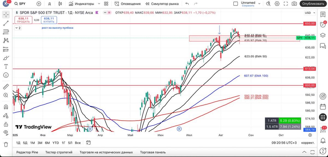328x157 pixels.
Task: Toggle hide all drawings eye icon
Action: click(x=6, y=133)
